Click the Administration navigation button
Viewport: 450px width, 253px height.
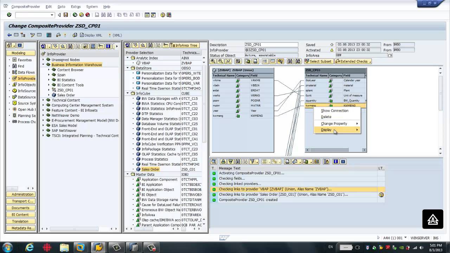[21, 194]
